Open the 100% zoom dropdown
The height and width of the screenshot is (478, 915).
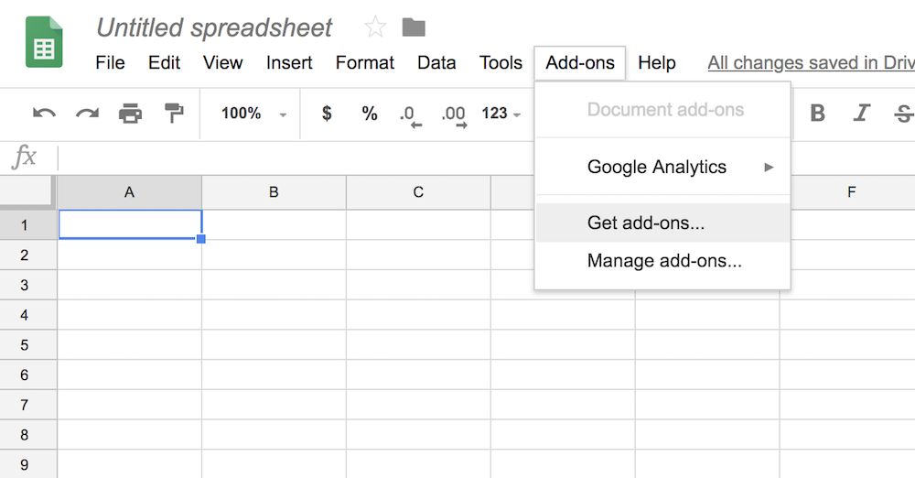click(x=253, y=114)
